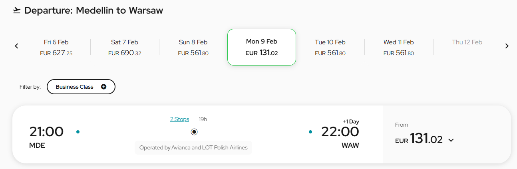Open the 2 Stops details link
Viewport: 517px width, 169px height.
coord(179,119)
